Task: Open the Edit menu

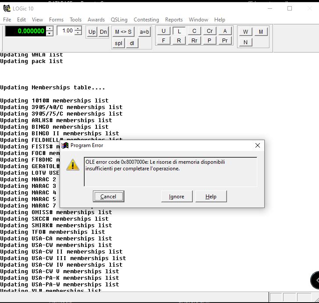Action: (21, 20)
